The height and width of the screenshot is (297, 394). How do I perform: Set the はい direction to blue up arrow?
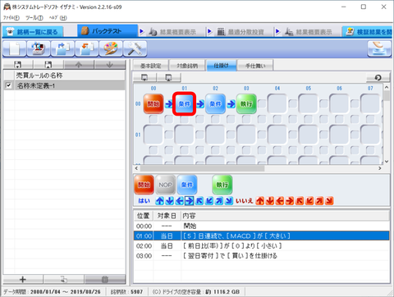160,201
